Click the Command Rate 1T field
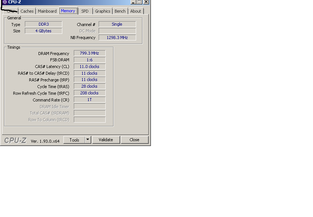The image size is (313, 217). (x=89, y=100)
